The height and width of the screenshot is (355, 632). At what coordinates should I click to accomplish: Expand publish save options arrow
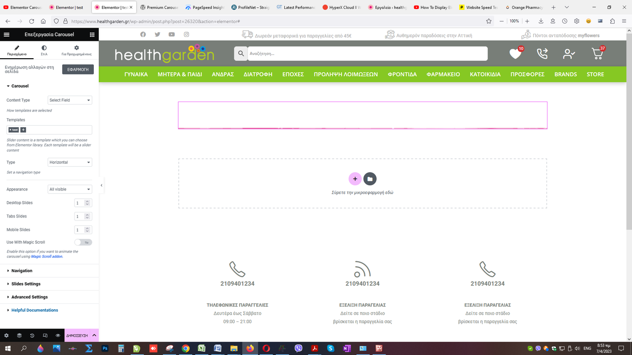pyautogui.click(x=94, y=335)
